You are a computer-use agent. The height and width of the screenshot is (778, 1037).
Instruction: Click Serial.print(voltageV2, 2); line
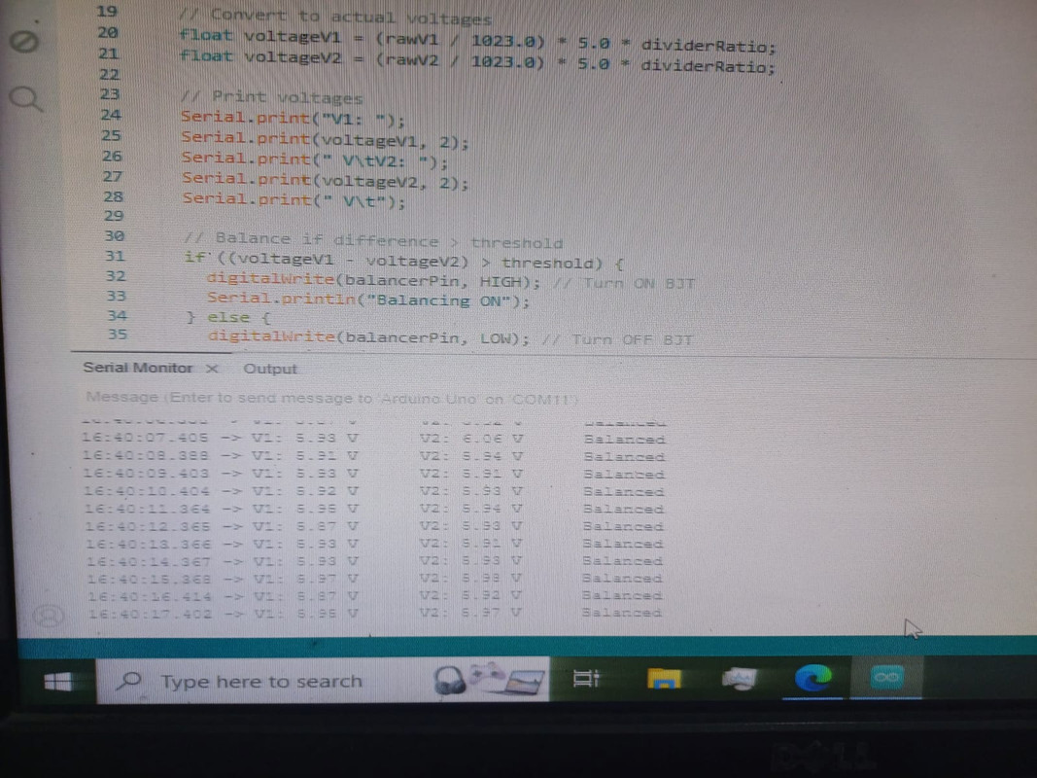pos(326,180)
